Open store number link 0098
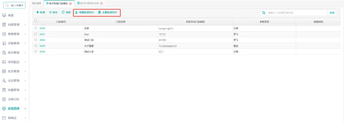 point(42,46)
